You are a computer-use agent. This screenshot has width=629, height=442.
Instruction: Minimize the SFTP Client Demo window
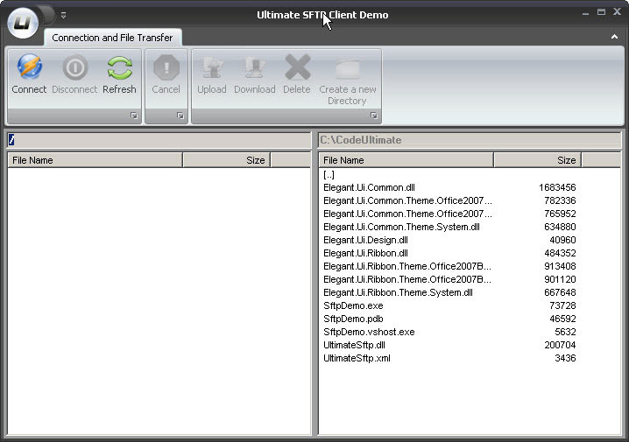coord(585,13)
